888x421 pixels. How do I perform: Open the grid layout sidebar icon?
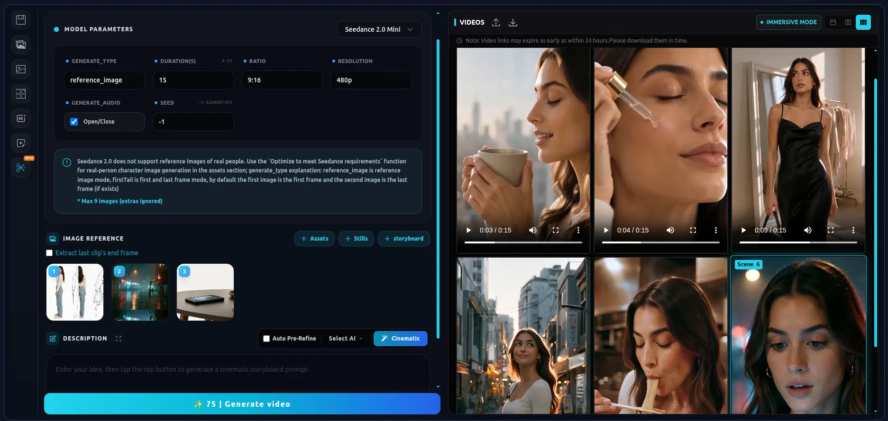[21, 94]
